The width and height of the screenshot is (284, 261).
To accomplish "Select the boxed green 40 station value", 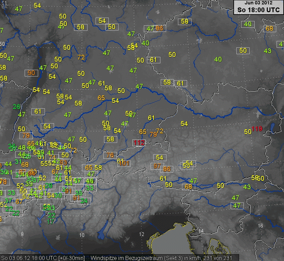I will [248, 24].
